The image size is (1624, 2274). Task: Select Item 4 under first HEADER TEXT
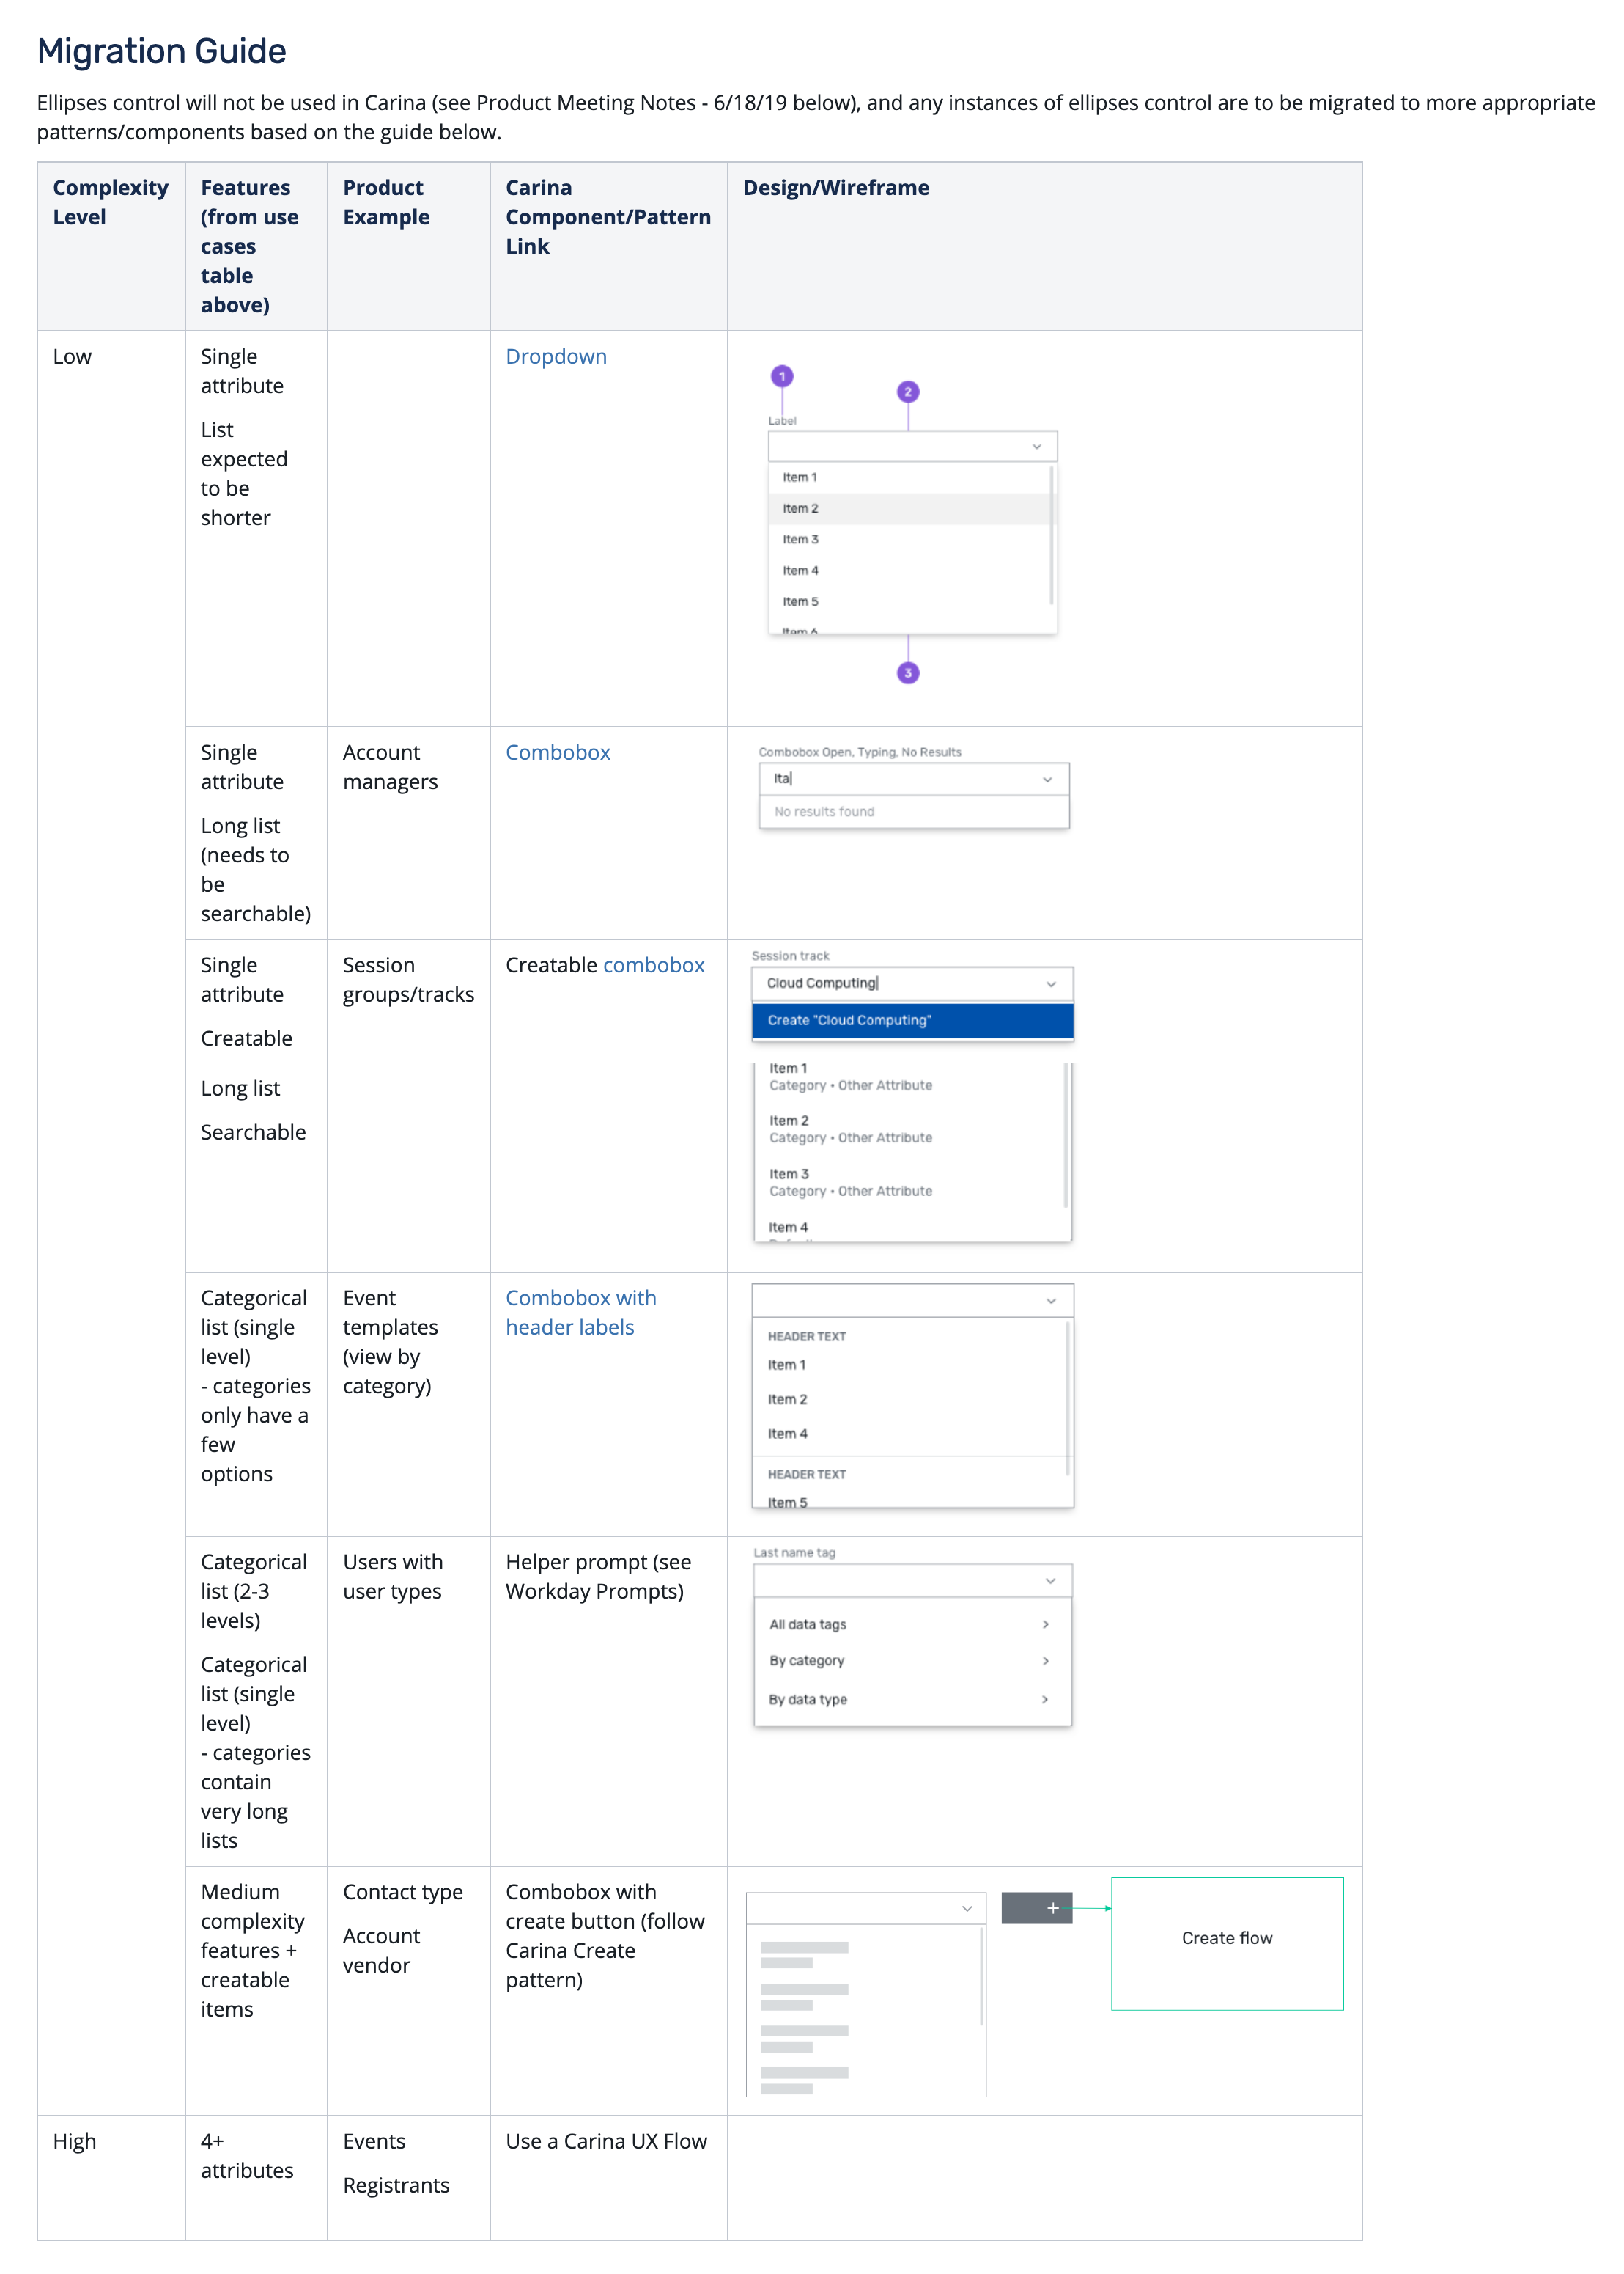coord(910,1434)
